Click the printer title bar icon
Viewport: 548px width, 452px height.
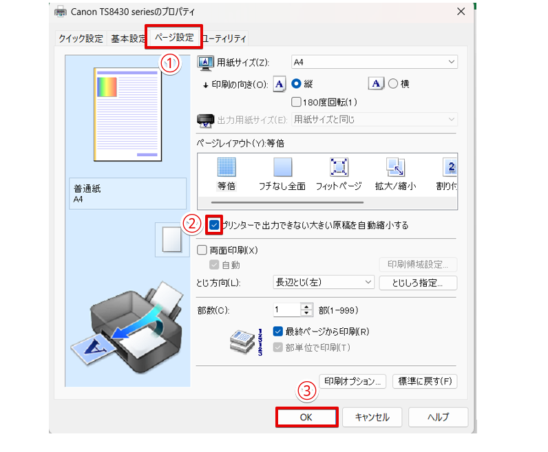[61, 12]
